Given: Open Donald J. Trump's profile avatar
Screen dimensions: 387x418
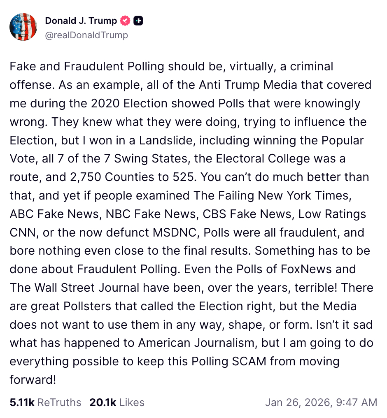Looking at the screenshot, I should (x=23, y=27).
